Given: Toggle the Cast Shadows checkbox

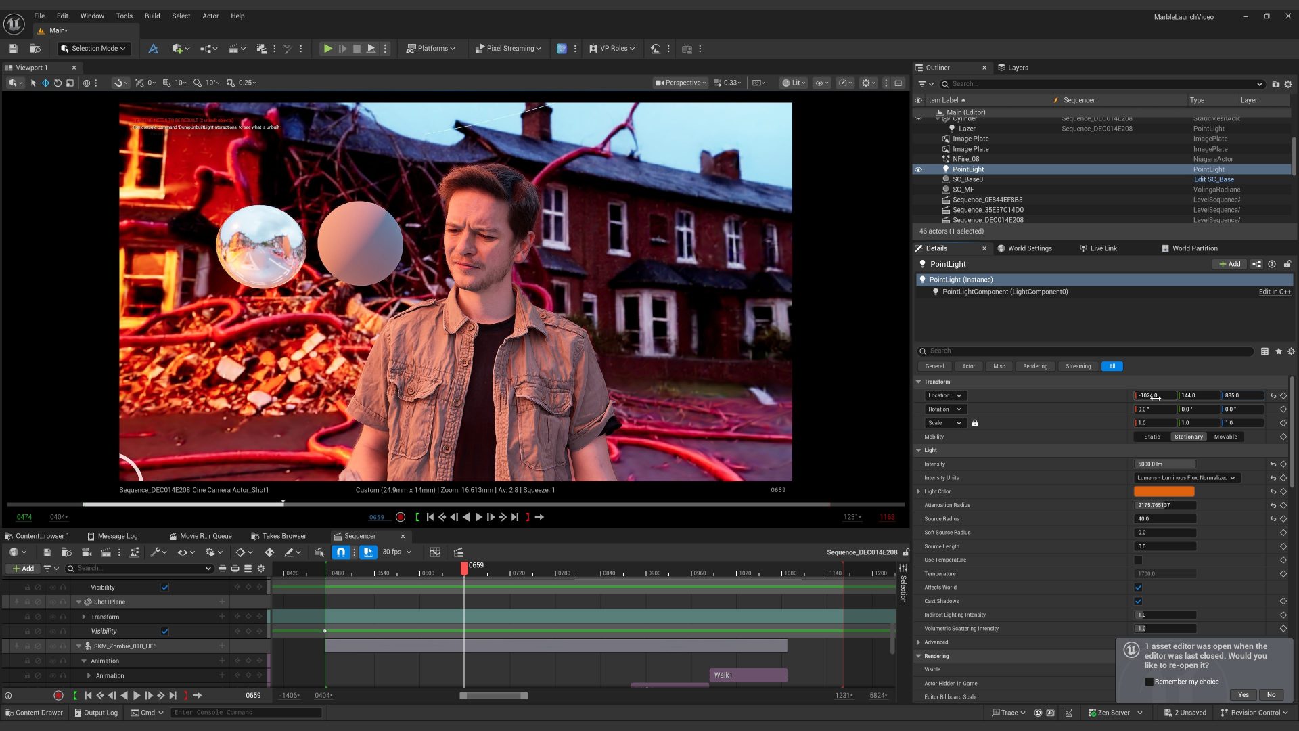Looking at the screenshot, I should [x=1138, y=601].
